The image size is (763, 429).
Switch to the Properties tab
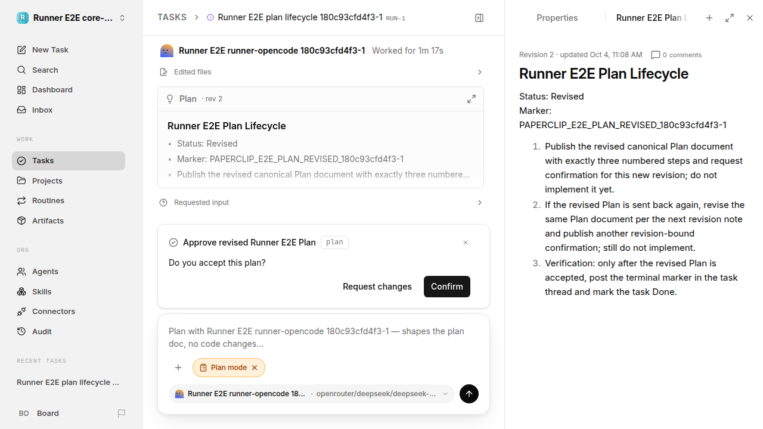pos(557,18)
